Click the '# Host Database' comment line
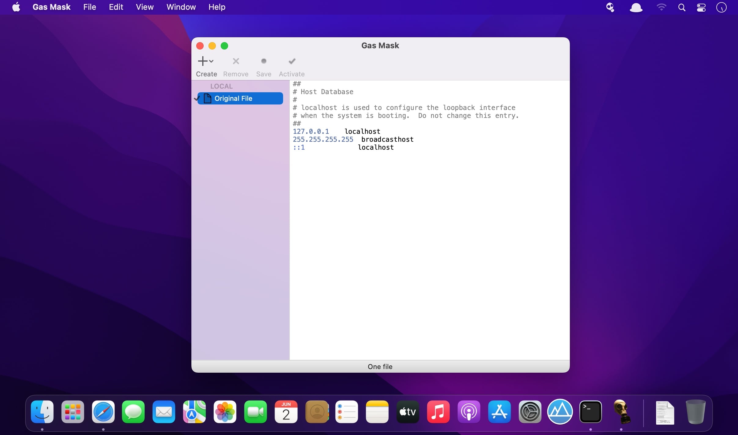The height and width of the screenshot is (435, 738). [323, 92]
